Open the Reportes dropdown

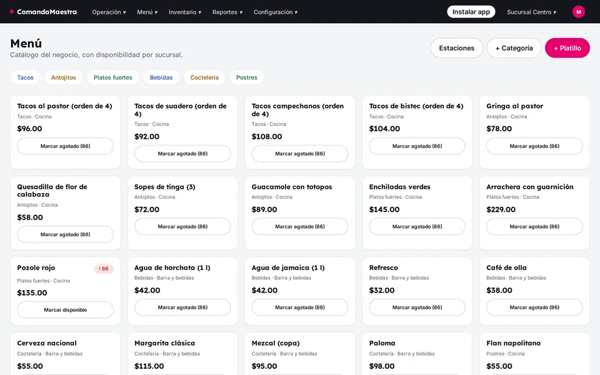(x=227, y=12)
